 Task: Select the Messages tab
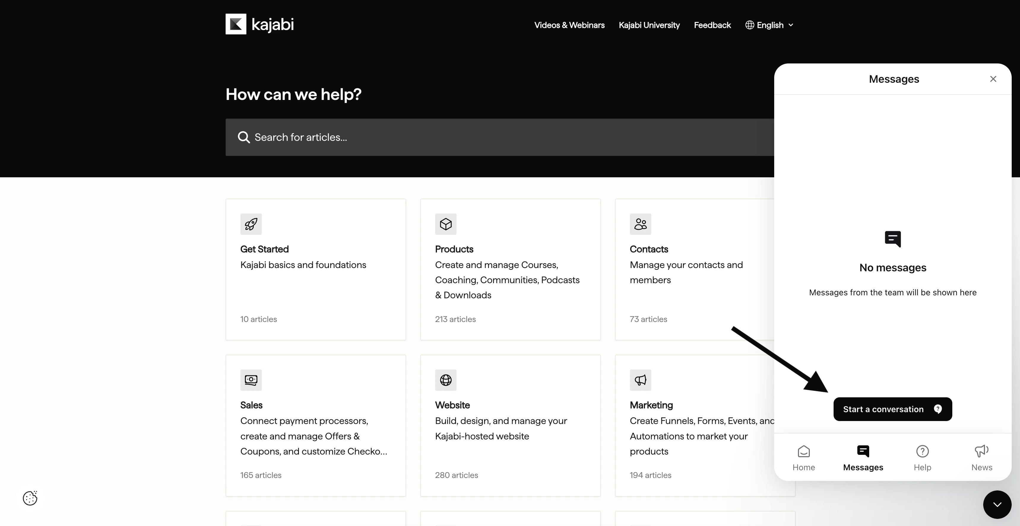[863, 458]
